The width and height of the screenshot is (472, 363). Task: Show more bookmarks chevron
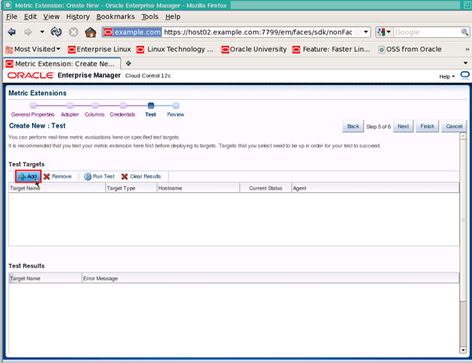466,50
